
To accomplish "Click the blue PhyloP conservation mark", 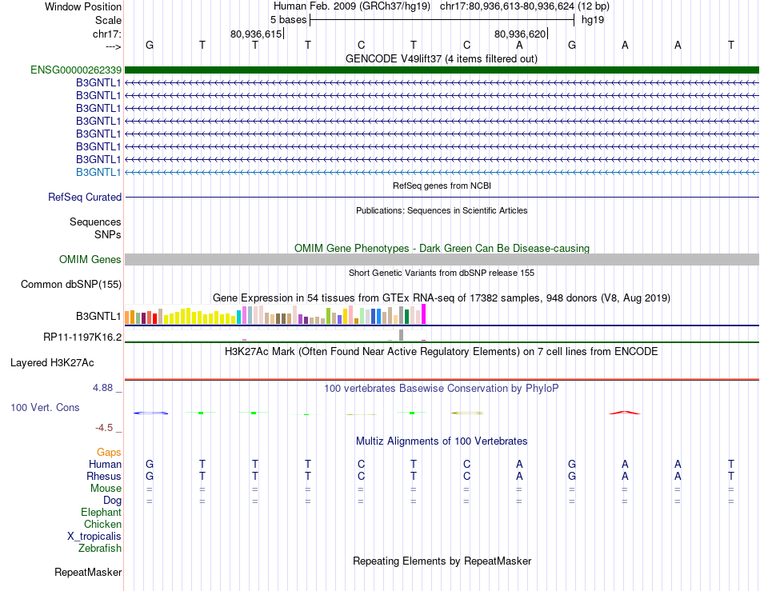I will (x=150, y=413).
